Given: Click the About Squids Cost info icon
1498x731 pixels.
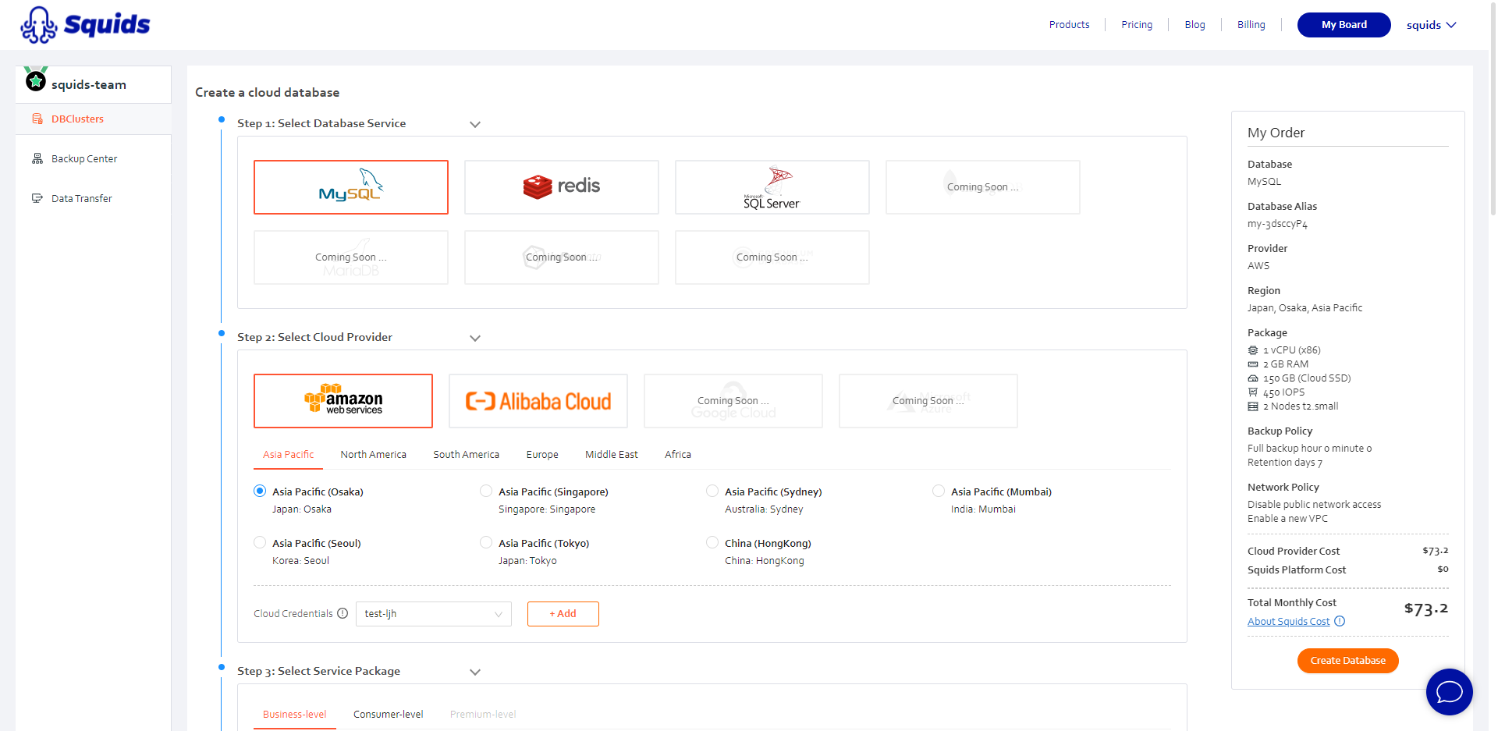Looking at the screenshot, I should pos(1340,621).
